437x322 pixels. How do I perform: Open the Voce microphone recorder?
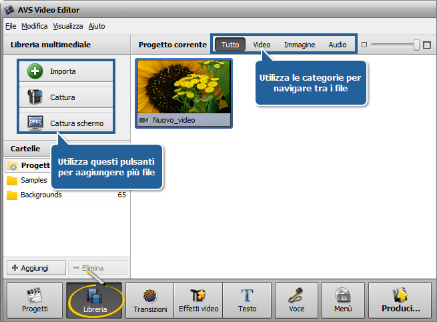click(296, 300)
